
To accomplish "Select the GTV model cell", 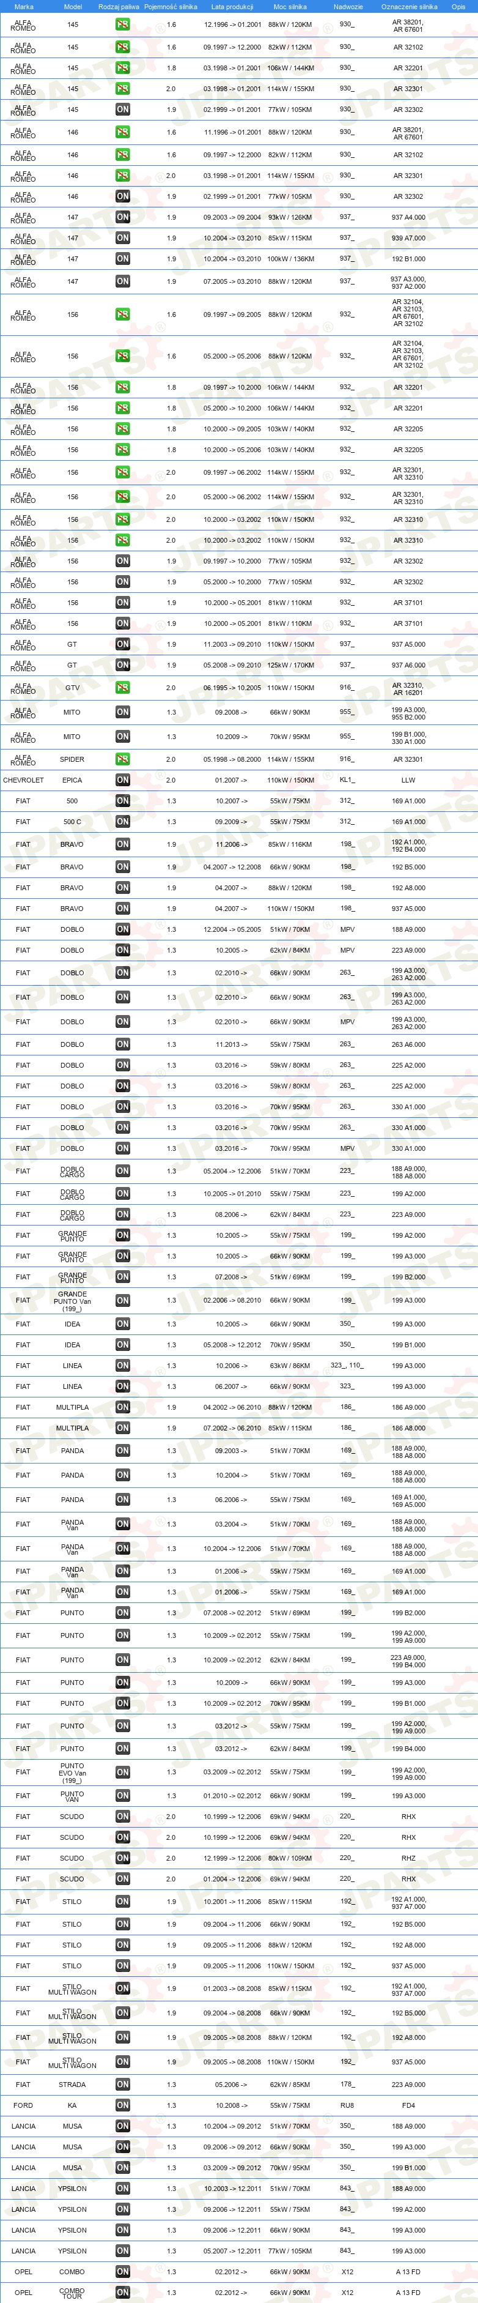I will click(72, 688).
